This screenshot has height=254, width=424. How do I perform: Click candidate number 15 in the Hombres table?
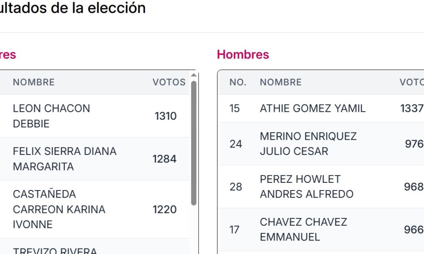pos(234,108)
